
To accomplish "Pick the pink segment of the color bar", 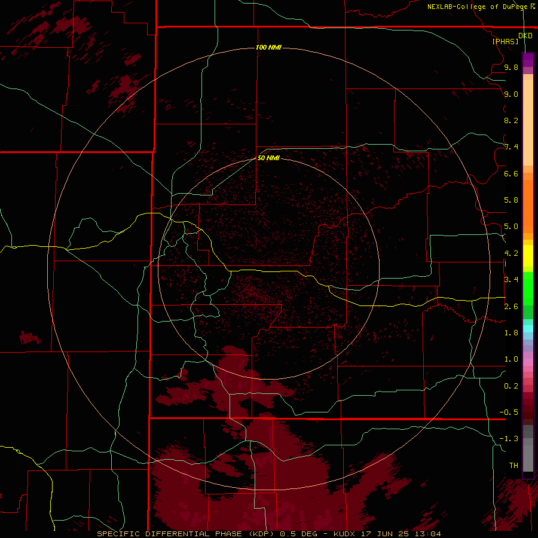I will tap(528, 362).
